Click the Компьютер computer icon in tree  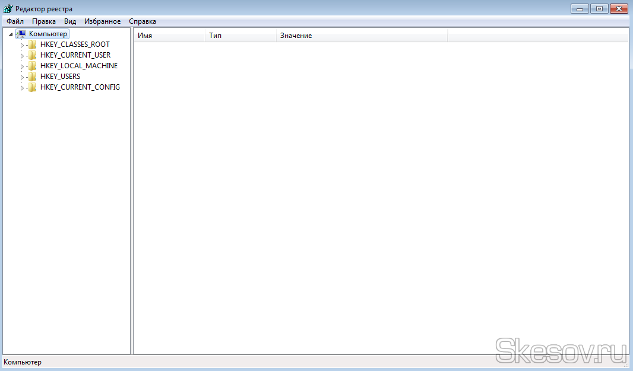[x=22, y=34]
